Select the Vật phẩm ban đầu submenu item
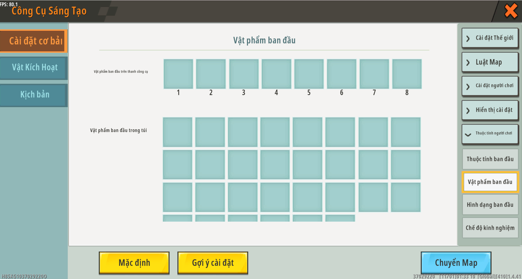Image resolution: width=522 pixels, height=279 pixels. point(490,182)
